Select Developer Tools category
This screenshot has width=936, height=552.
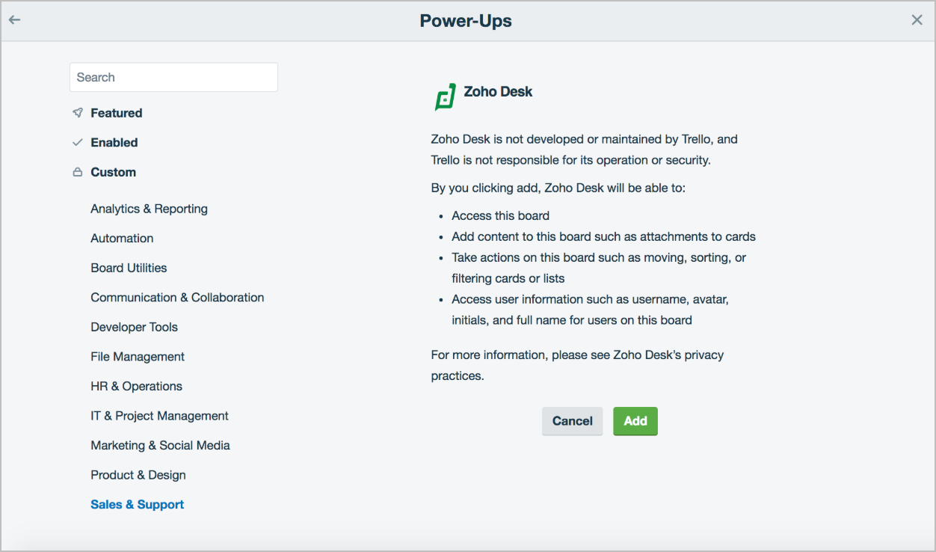[134, 327]
